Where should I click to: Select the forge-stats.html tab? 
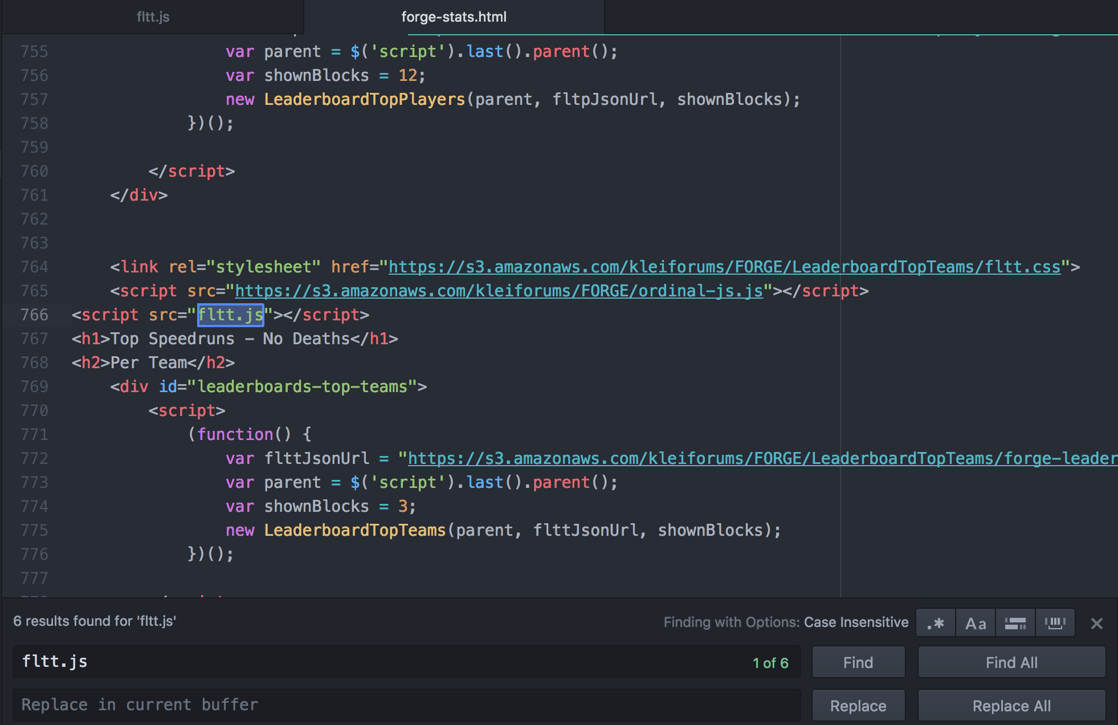[x=454, y=17]
